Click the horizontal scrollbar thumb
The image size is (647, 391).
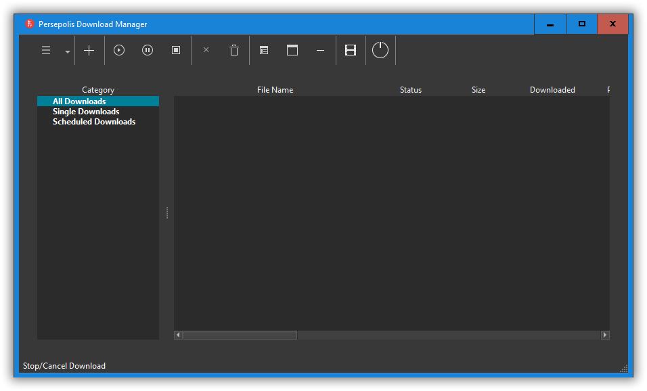tap(240, 335)
